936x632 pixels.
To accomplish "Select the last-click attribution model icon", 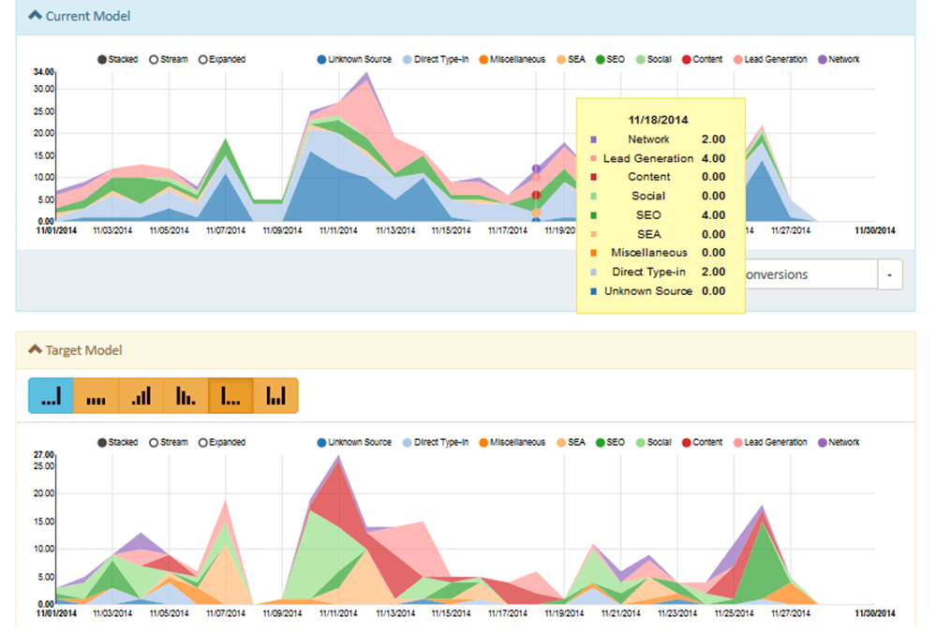I will 51,396.
